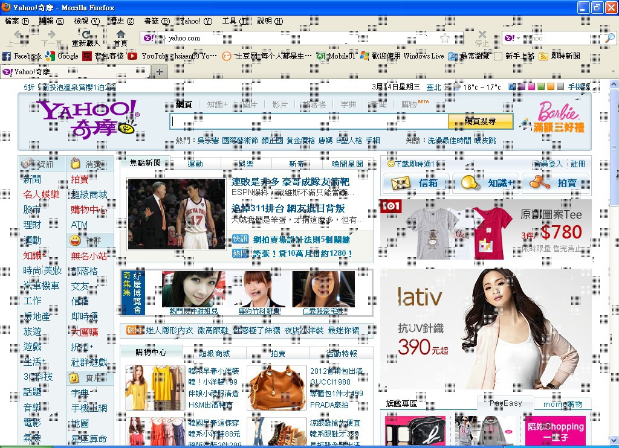Click the pencil icon beside the Barbie logo
This screenshot has height=448, width=619.
(525, 123)
